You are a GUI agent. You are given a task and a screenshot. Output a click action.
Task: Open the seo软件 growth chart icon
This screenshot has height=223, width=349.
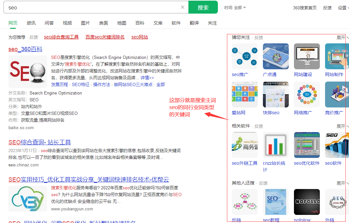point(337,145)
